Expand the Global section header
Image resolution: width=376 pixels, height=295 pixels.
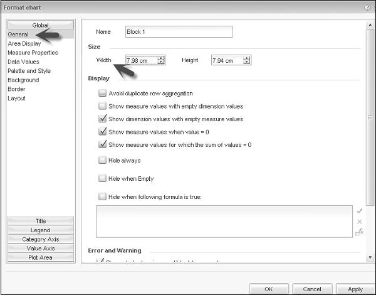[x=41, y=25]
